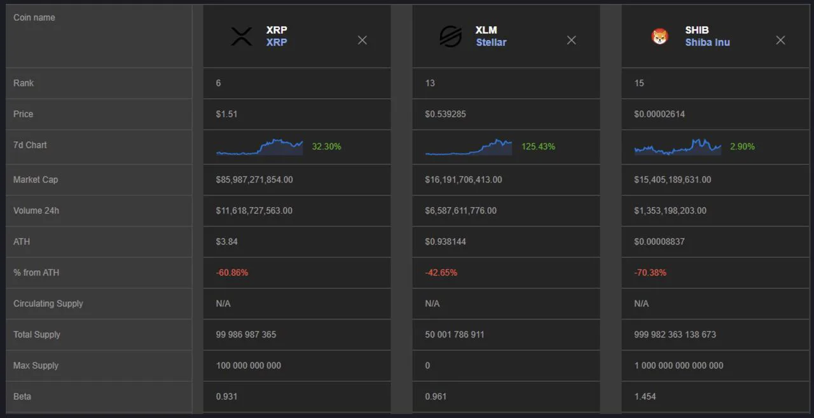Open the Shiba Inu name link
814x418 pixels.
[x=707, y=43]
